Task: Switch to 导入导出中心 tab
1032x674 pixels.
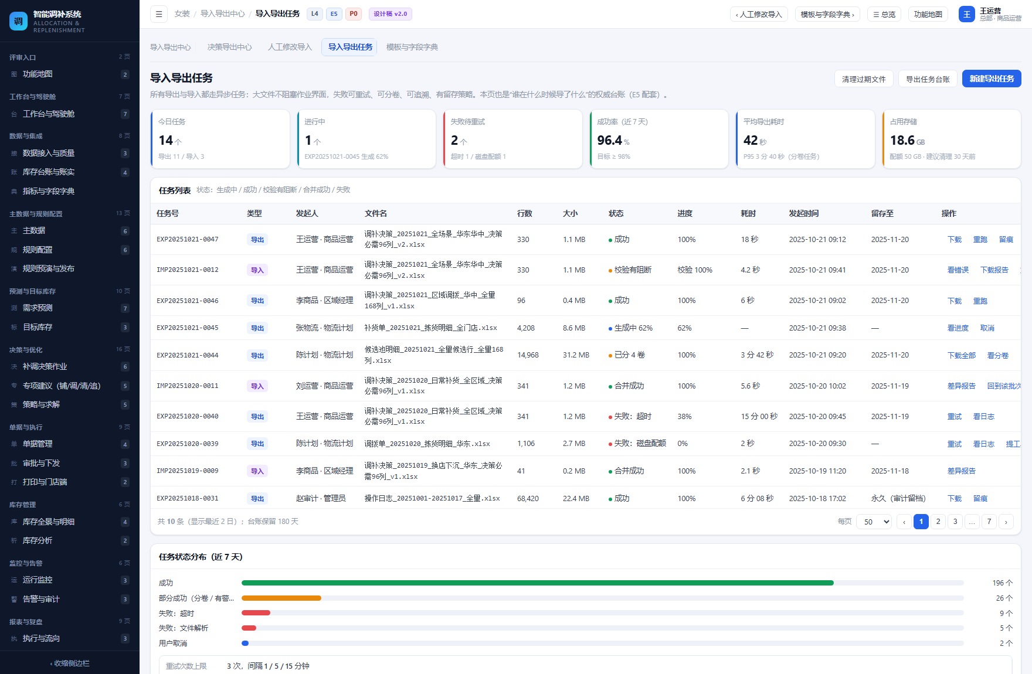Action: pos(171,47)
